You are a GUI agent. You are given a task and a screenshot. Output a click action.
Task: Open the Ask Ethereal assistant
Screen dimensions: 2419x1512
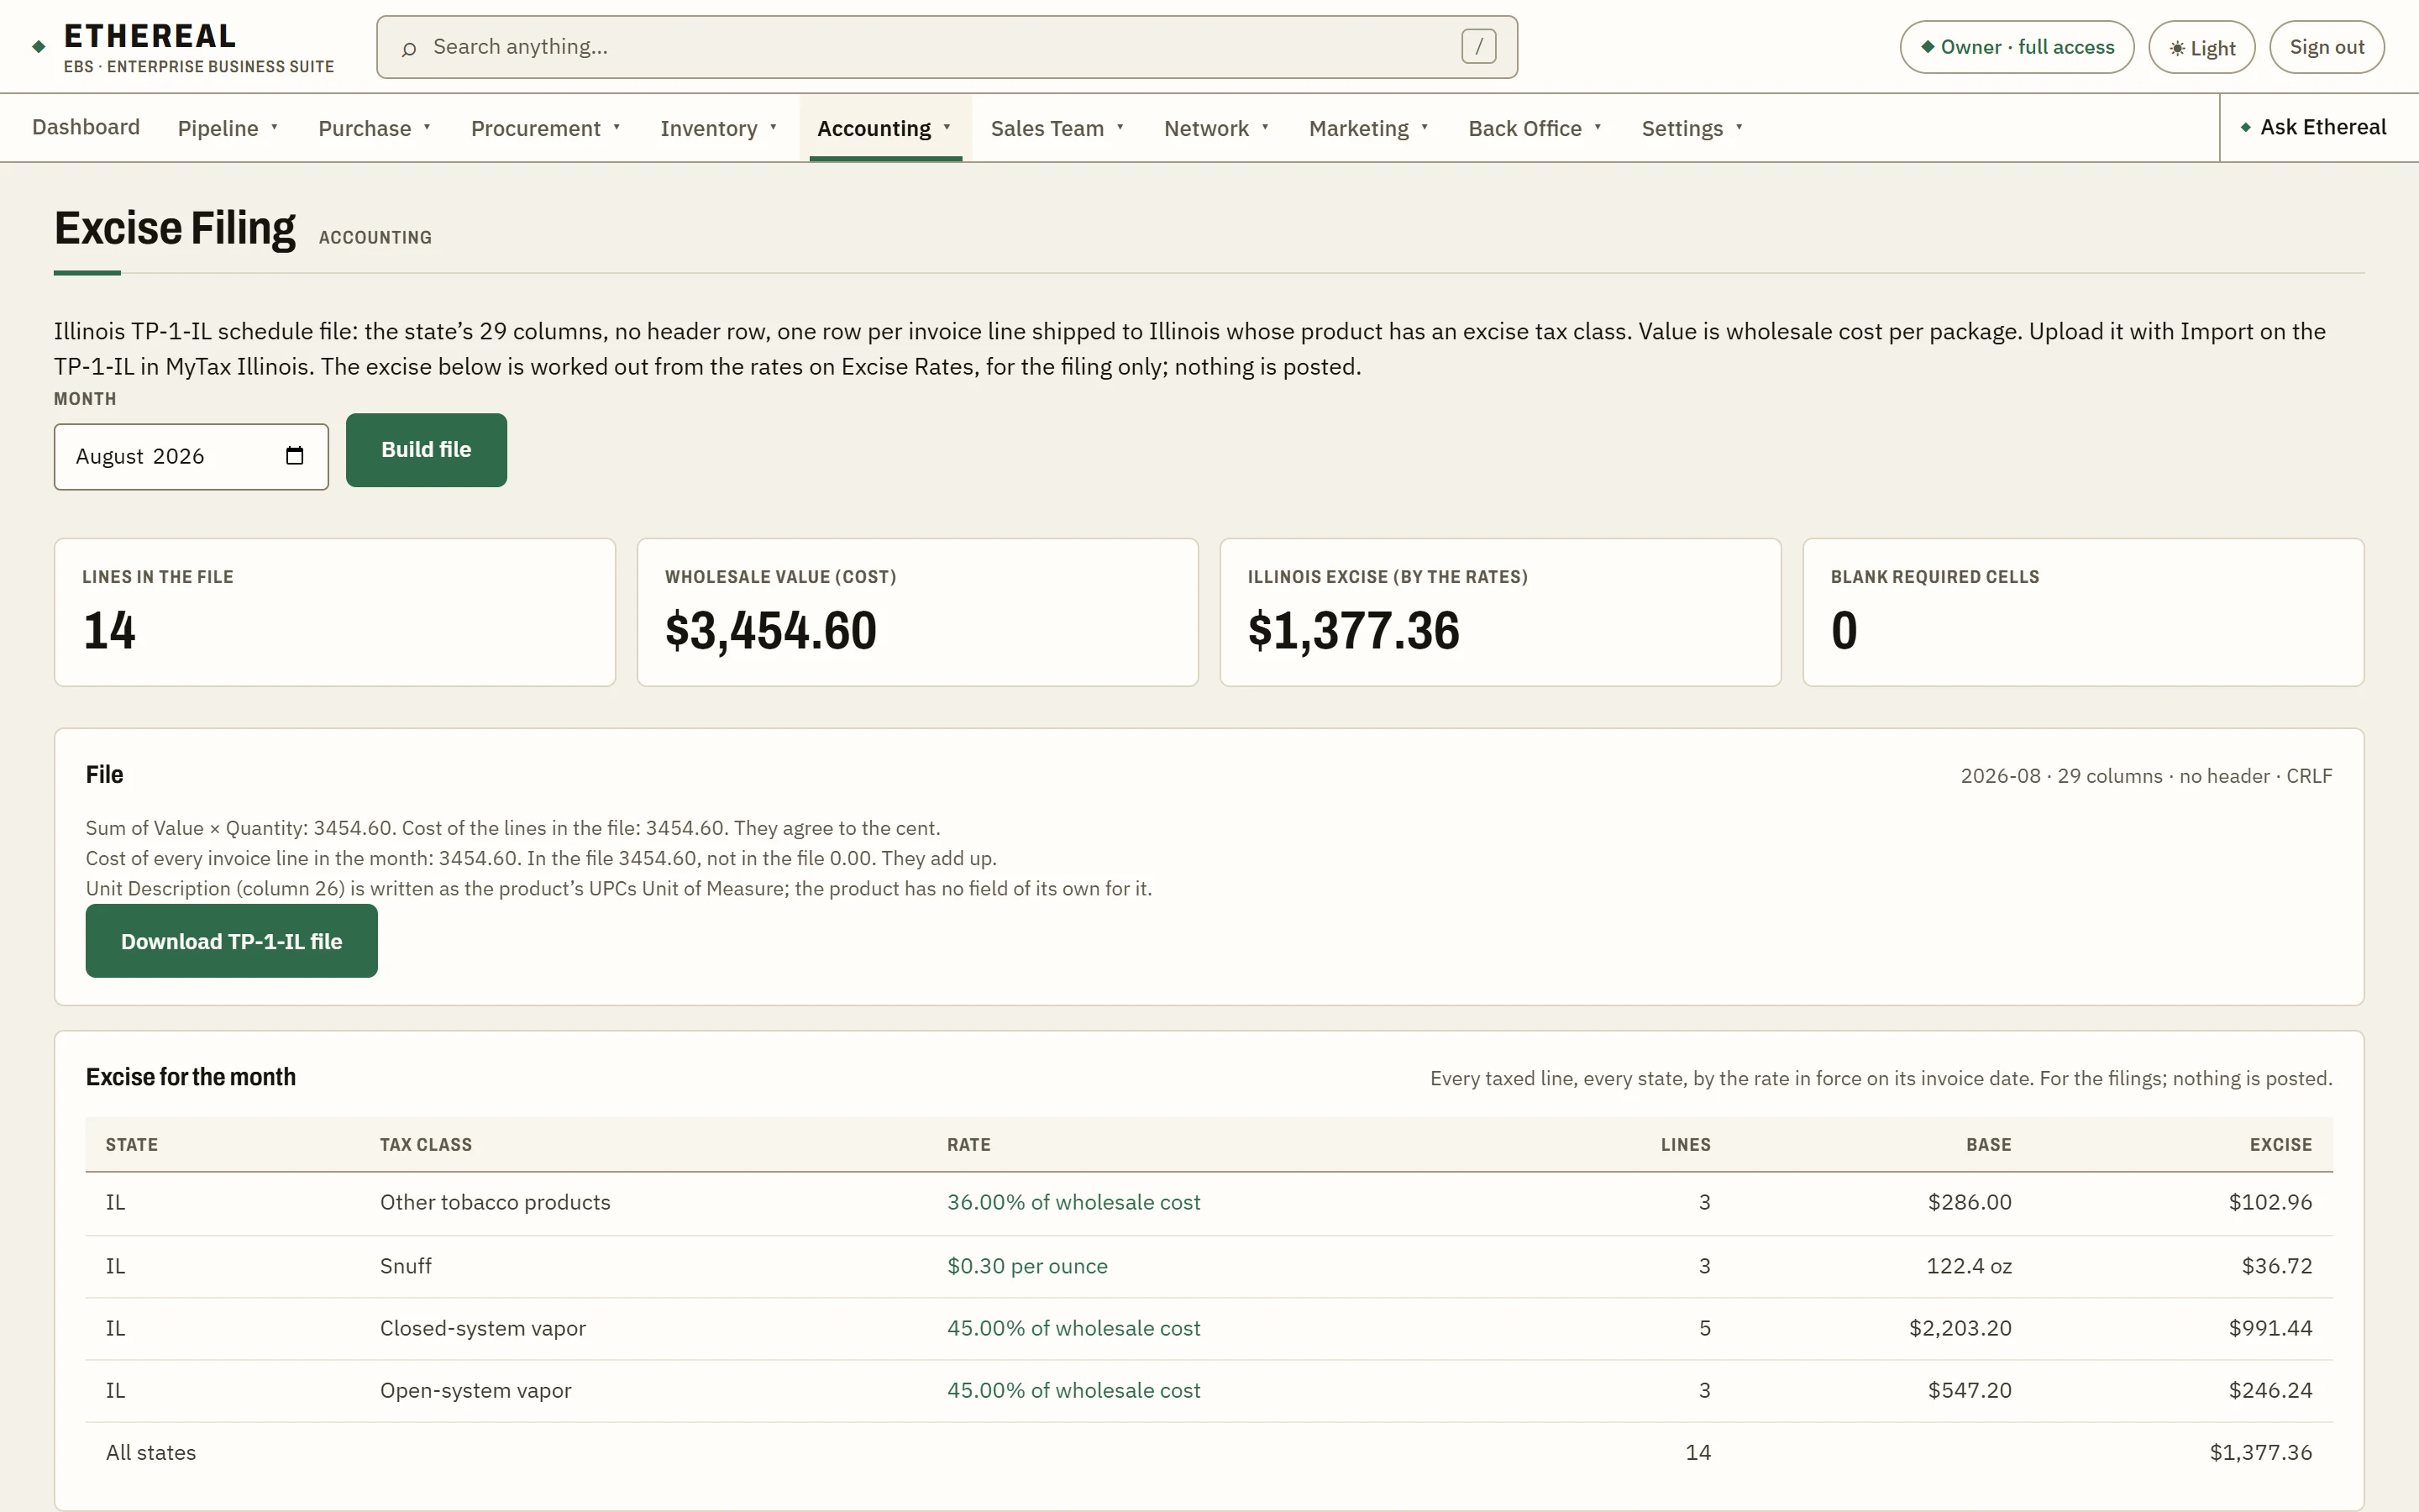click(2313, 127)
